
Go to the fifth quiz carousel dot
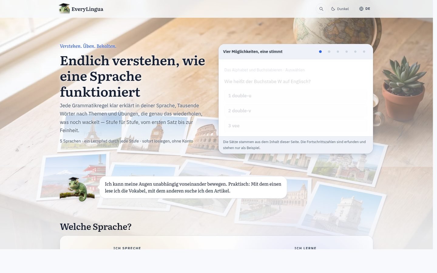pos(355,52)
